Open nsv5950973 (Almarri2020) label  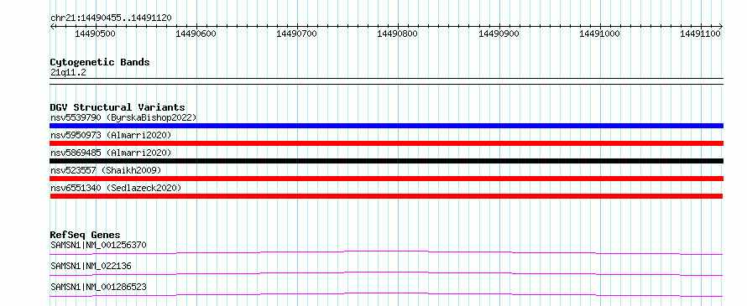[111, 135]
